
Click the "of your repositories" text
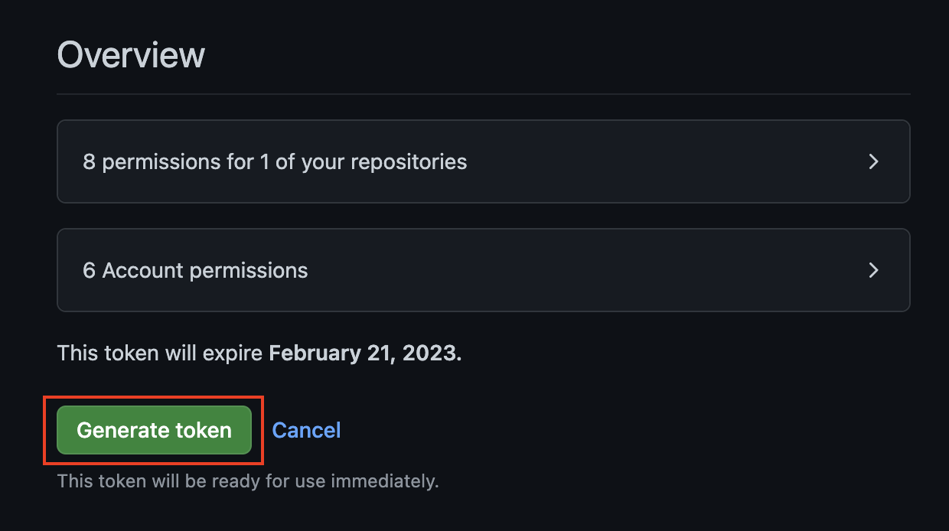[x=371, y=162]
